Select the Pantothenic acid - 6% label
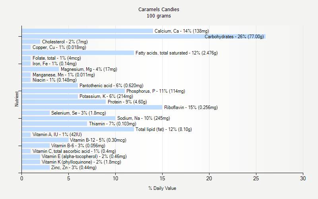 pos(111,86)
